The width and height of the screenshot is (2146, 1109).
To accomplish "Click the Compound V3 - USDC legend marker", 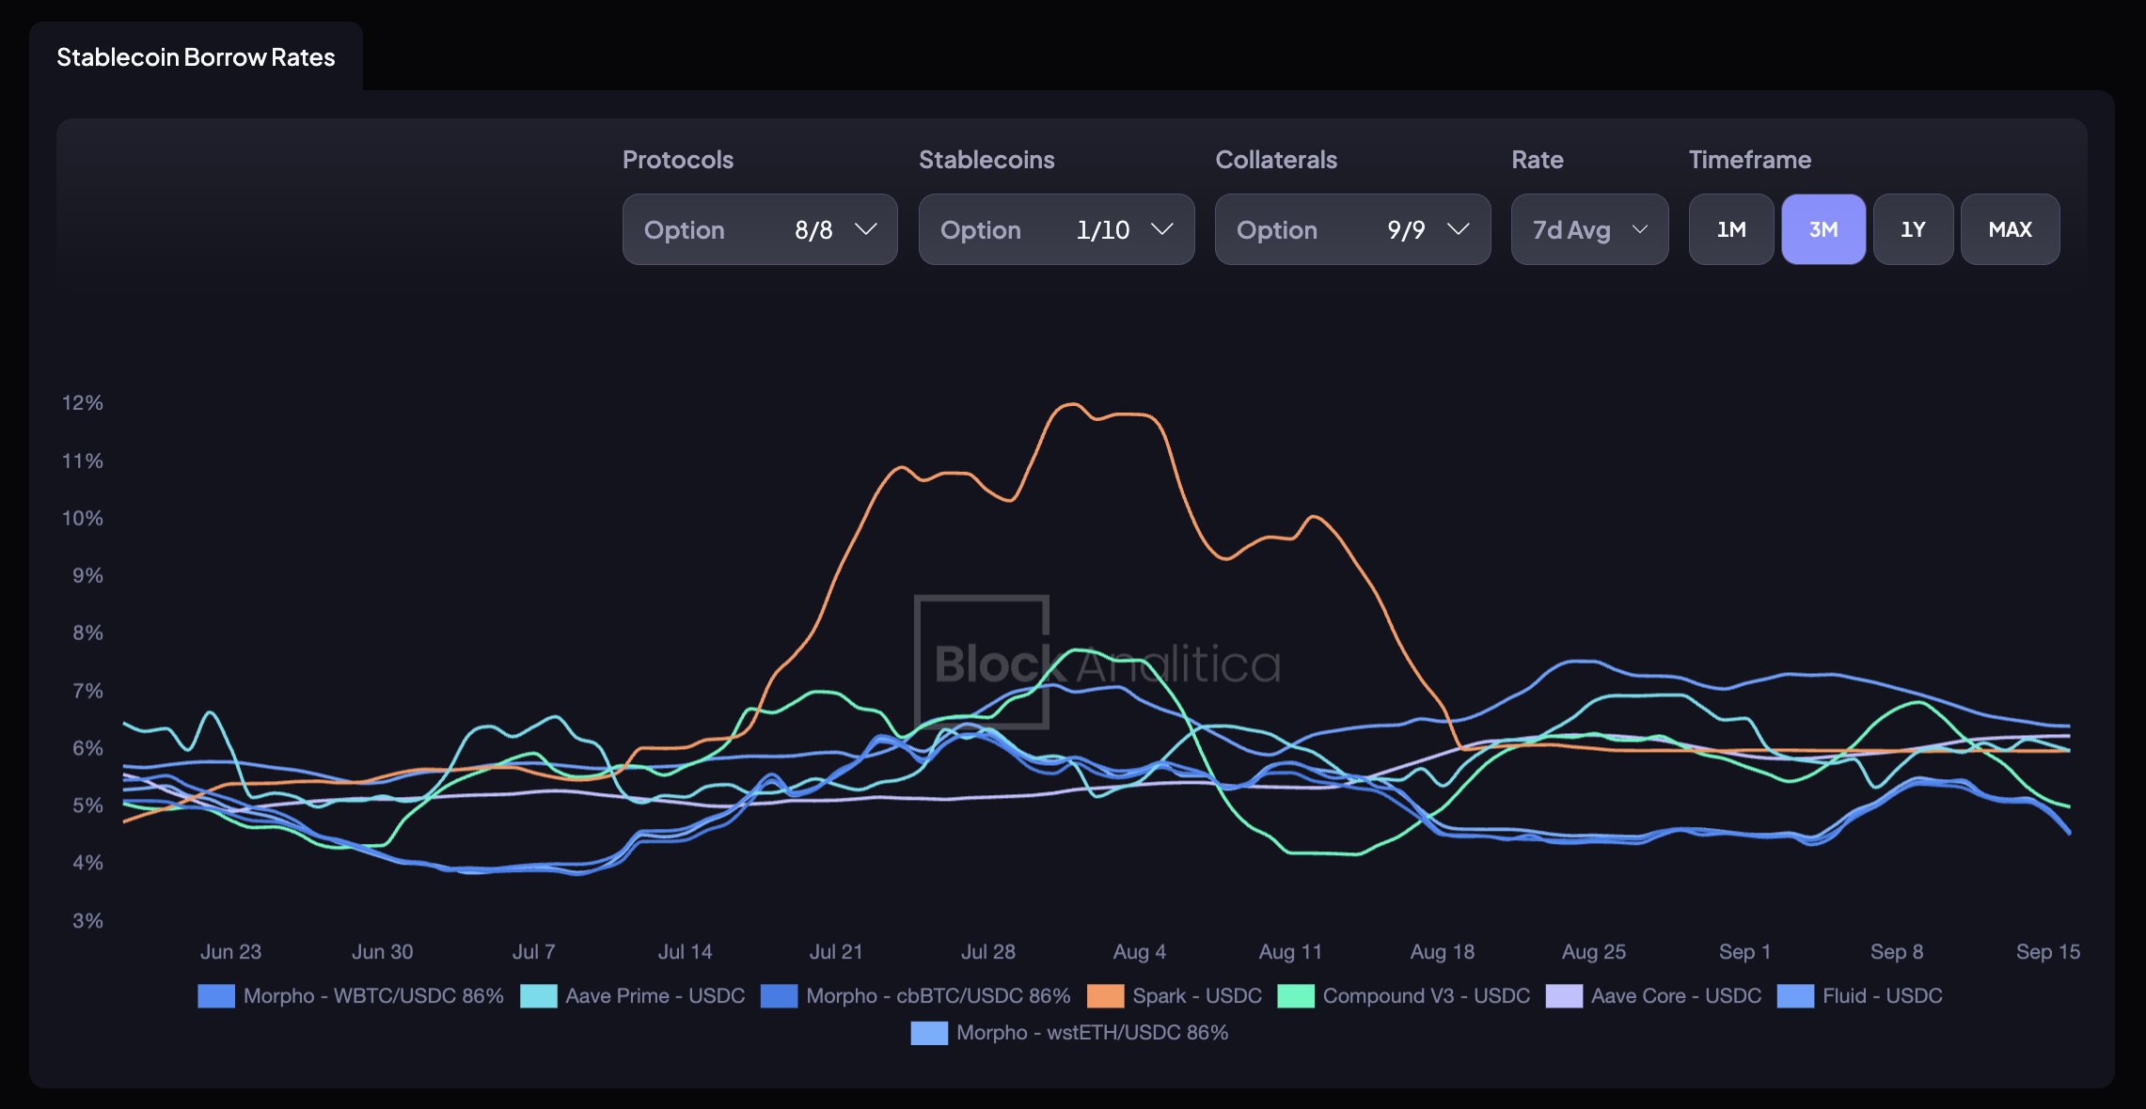I will coord(1296,995).
